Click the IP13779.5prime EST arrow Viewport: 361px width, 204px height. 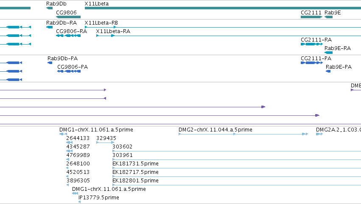pyautogui.click(x=79, y=202)
